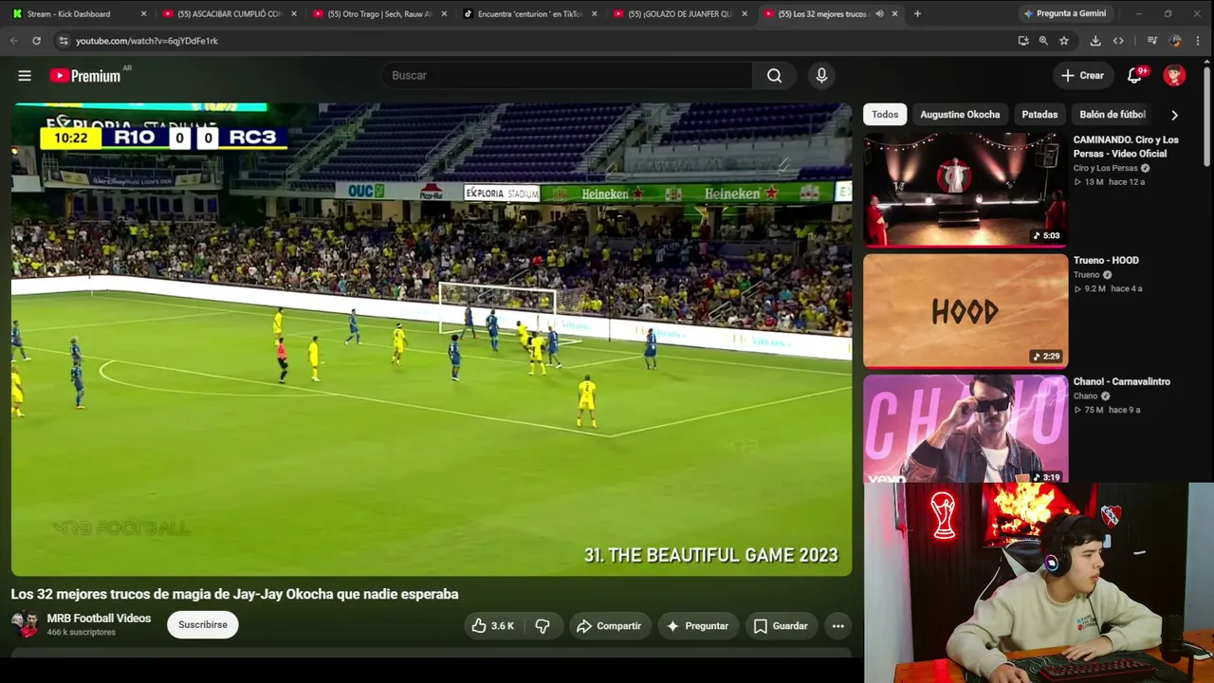Like the video with thumbs up
The width and height of the screenshot is (1214, 683).
click(493, 626)
